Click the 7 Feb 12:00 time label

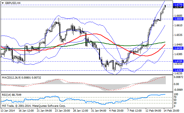pyautogui.click(x=134, y=111)
